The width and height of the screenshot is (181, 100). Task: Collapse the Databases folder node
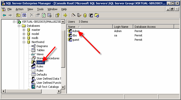19,26
